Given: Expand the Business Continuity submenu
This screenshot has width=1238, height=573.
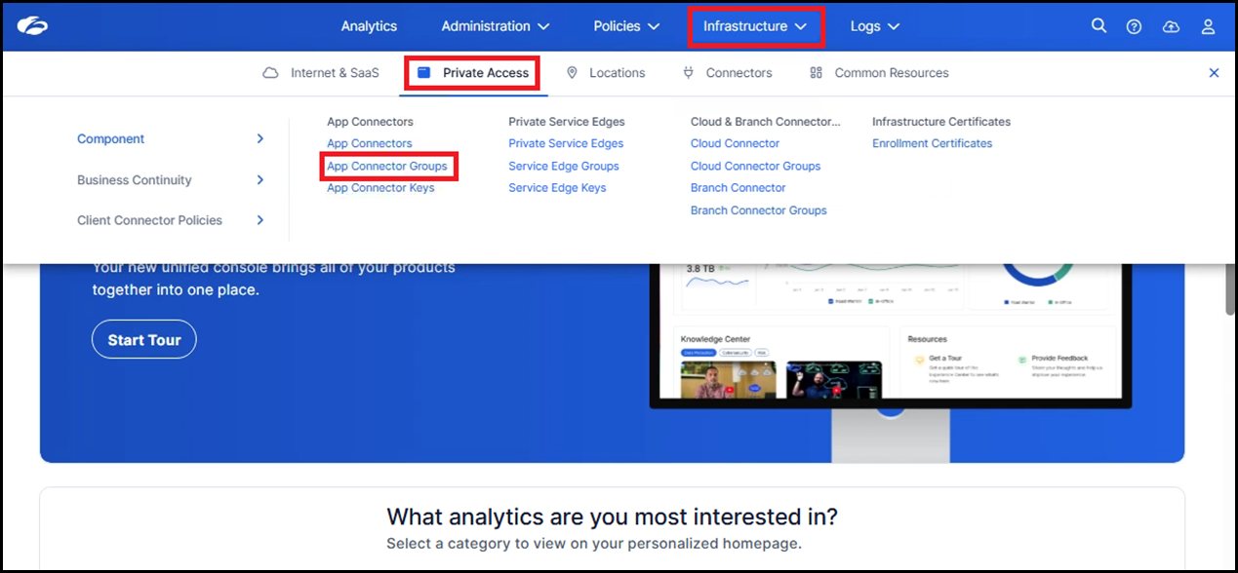Looking at the screenshot, I should pyautogui.click(x=171, y=180).
